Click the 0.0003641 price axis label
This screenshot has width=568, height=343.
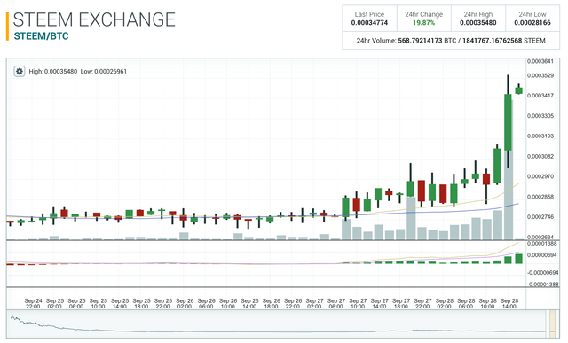(x=540, y=61)
